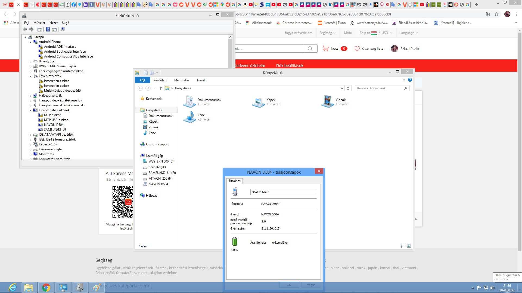This screenshot has height=293, width=522.
Task: Click the show/hide console tree toolbar icon
Action: click(x=40, y=29)
